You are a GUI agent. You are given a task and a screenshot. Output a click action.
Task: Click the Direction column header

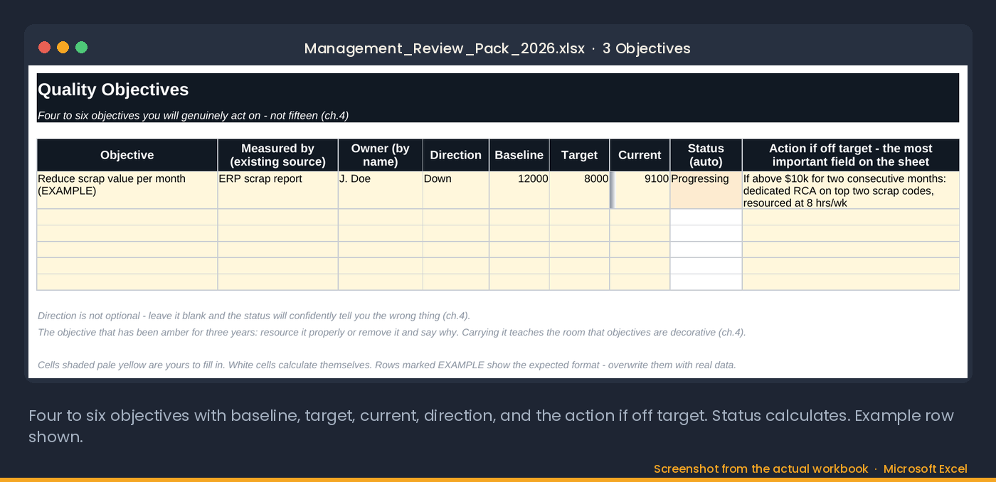pyautogui.click(x=456, y=155)
